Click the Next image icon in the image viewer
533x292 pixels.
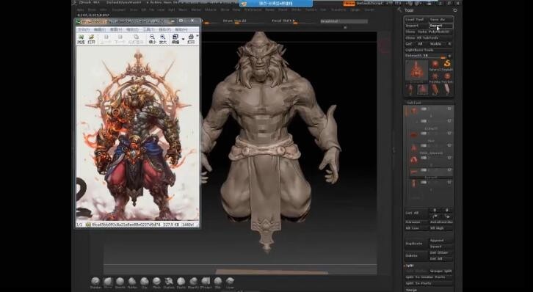click(x=120, y=39)
